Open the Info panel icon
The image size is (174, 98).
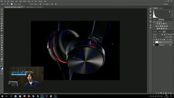(150, 18)
